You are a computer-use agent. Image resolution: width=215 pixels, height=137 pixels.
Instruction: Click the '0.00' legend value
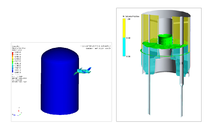[x=128, y=56]
